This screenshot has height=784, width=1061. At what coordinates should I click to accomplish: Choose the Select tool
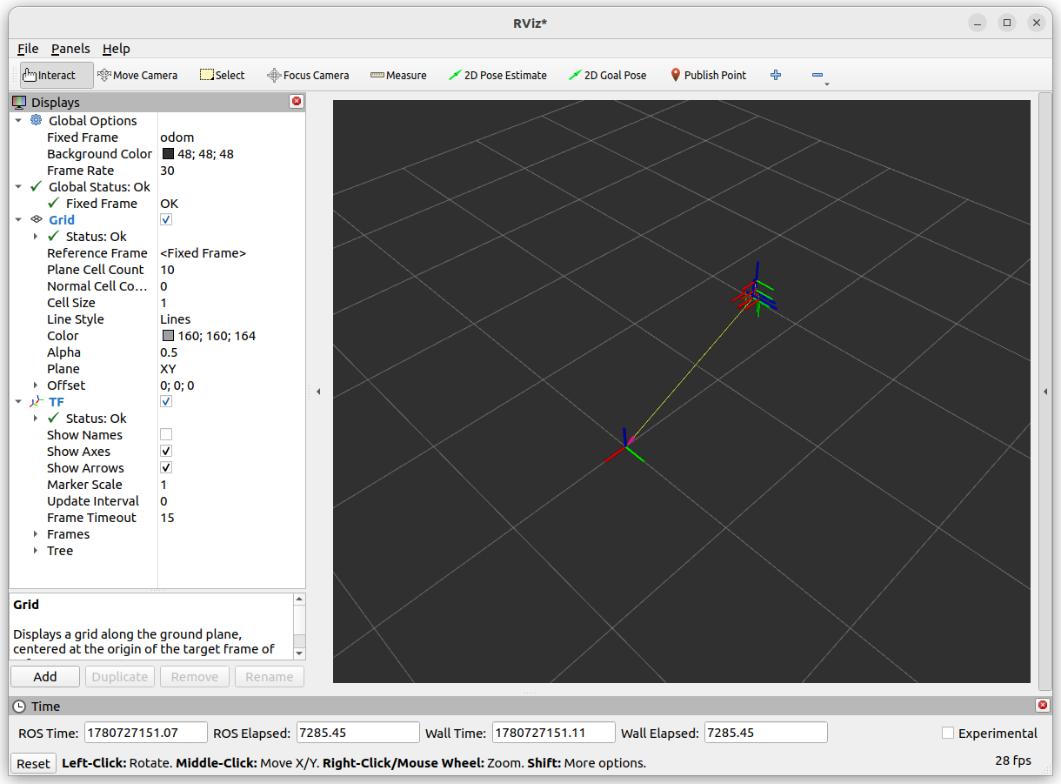[x=223, y=75]
